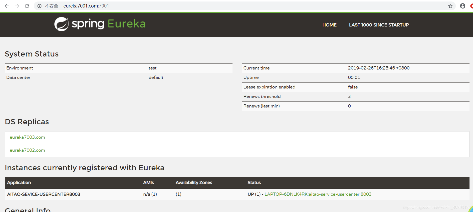473x212 pixels.
Task: Click the Renews threshold value 3
Action: pyautogui.click(x=349, y=96)
